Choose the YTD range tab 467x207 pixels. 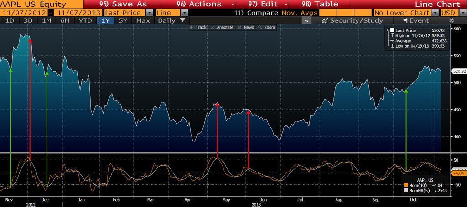[85, 20]
